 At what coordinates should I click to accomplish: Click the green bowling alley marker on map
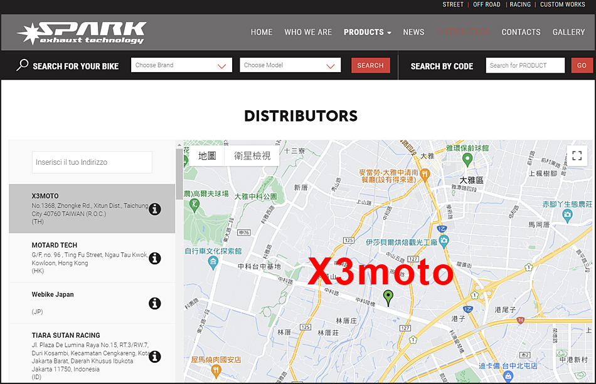pyautogui.click(x=467, y=160)
